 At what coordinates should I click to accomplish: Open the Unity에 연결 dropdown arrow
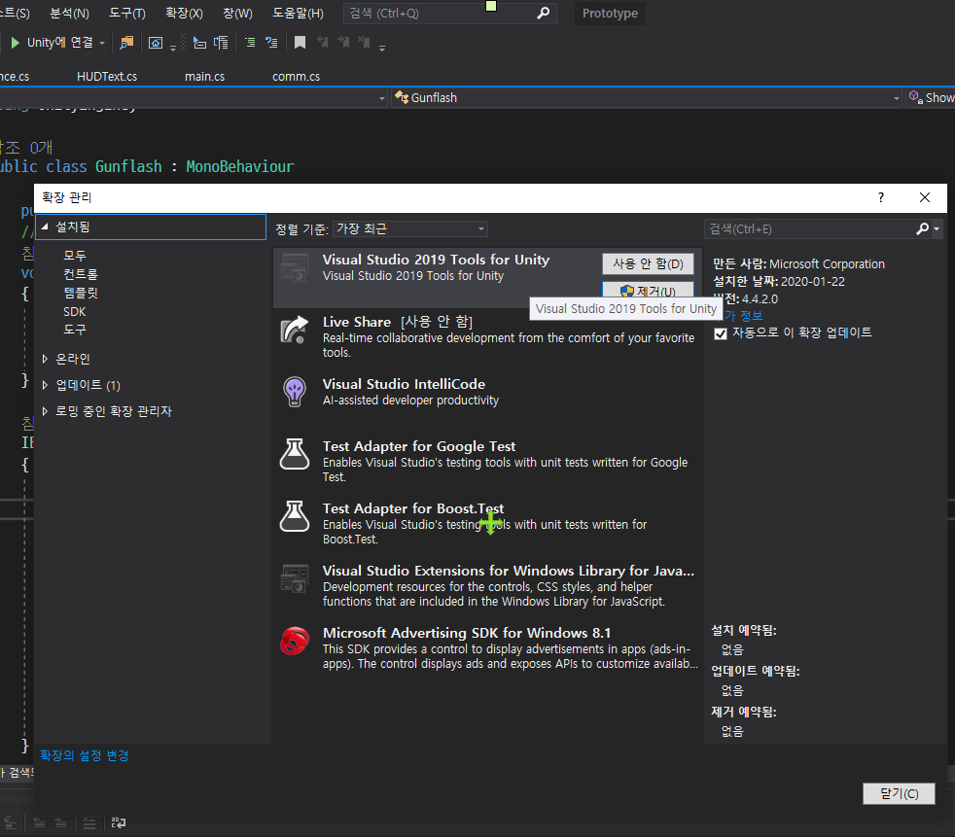click(x=102, y=43)
